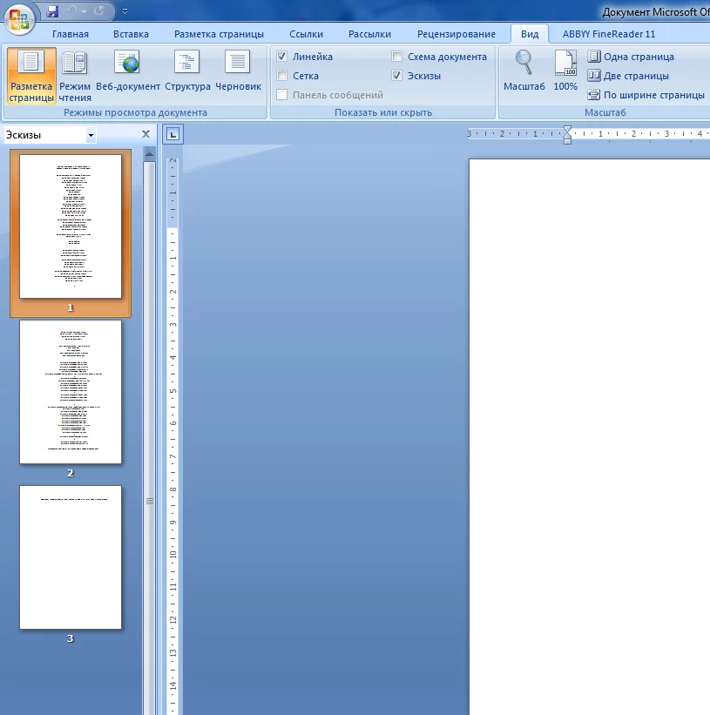Enable the Сетка gridlines checkbox

pos(282,76)
